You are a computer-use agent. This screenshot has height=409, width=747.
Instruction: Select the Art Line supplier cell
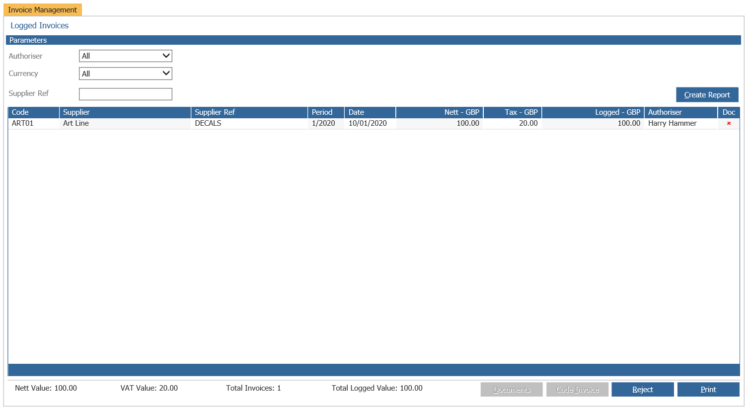125,123
